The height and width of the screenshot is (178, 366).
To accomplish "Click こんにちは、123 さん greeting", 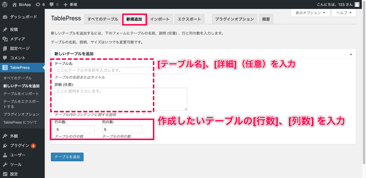I will point(335,5).
